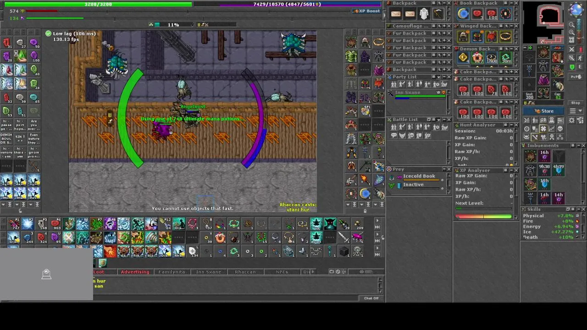Screen dimensions: 587x330
Task: Center the minimap view
Action: pos(571,40)
